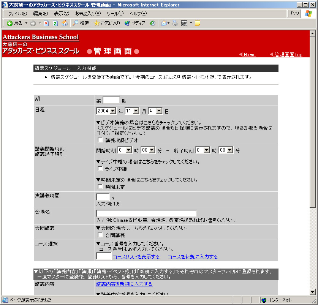The image size is (318, 305).
Task: Open the end hour (終了時刻) dropdown
Action: 203,150
